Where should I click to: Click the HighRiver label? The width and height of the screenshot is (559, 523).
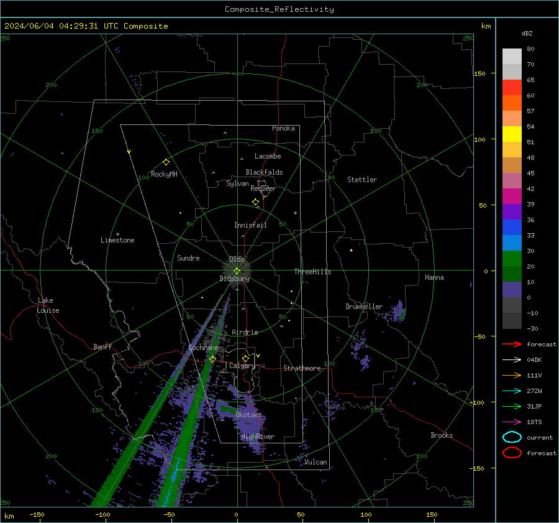258,437
